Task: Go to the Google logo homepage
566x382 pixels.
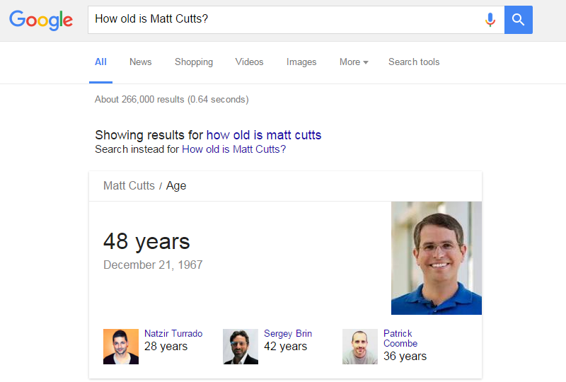Action: [x=41, y=20]
